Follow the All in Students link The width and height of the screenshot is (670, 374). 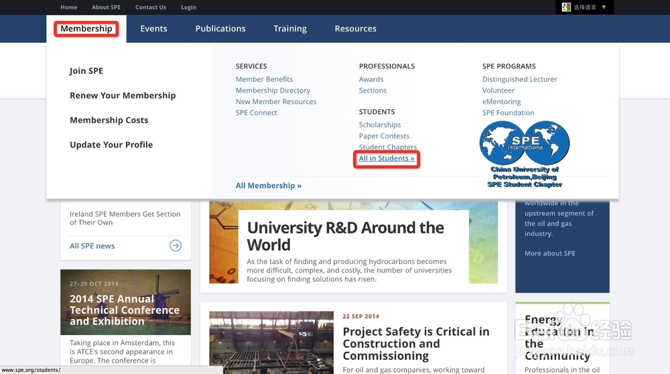click(x=387, y=158)
